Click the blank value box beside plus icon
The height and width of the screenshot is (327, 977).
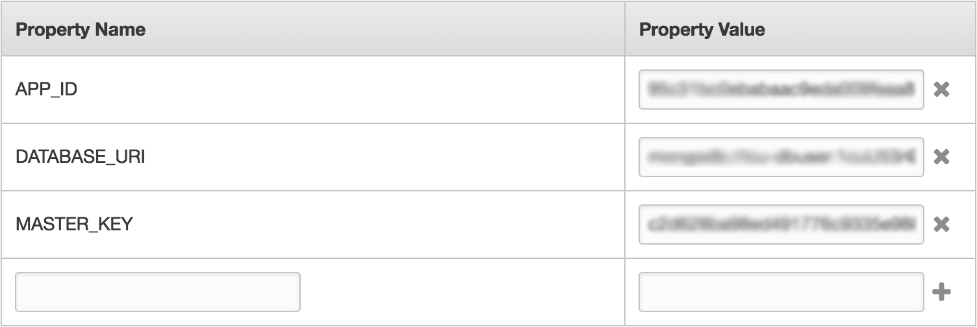click(x=781, y=292)
